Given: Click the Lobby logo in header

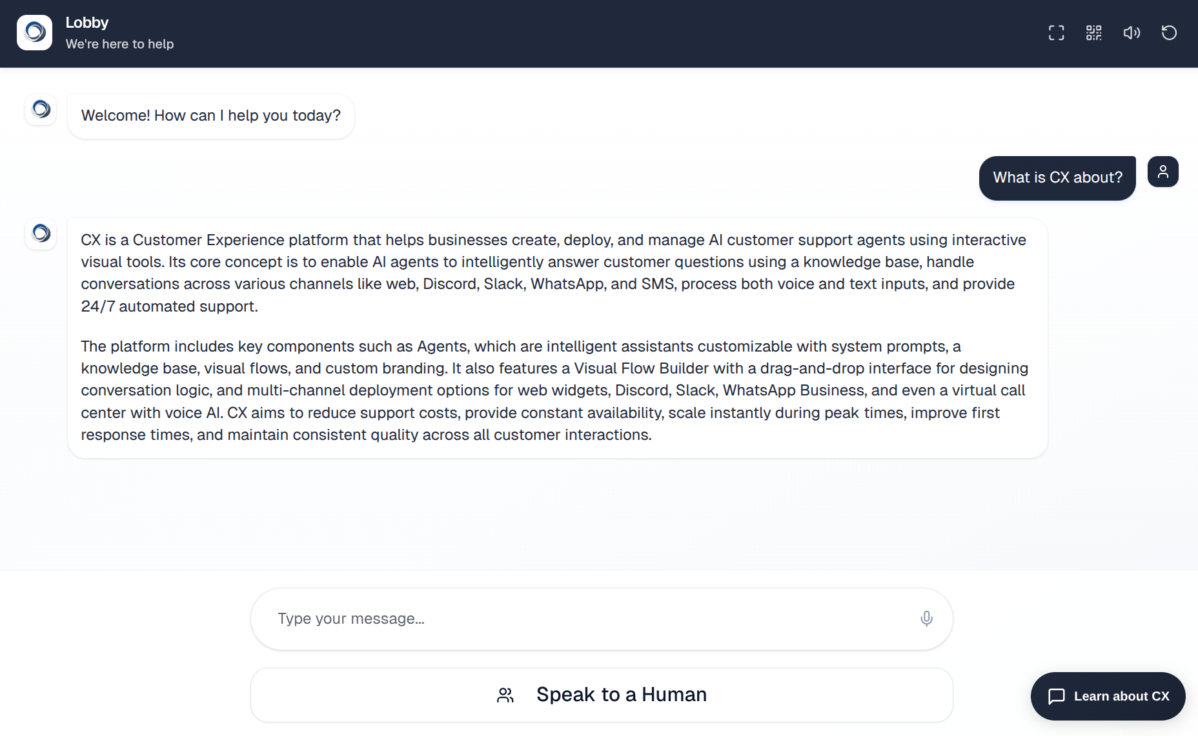Looking at the screenshot, I should [35, 33].
